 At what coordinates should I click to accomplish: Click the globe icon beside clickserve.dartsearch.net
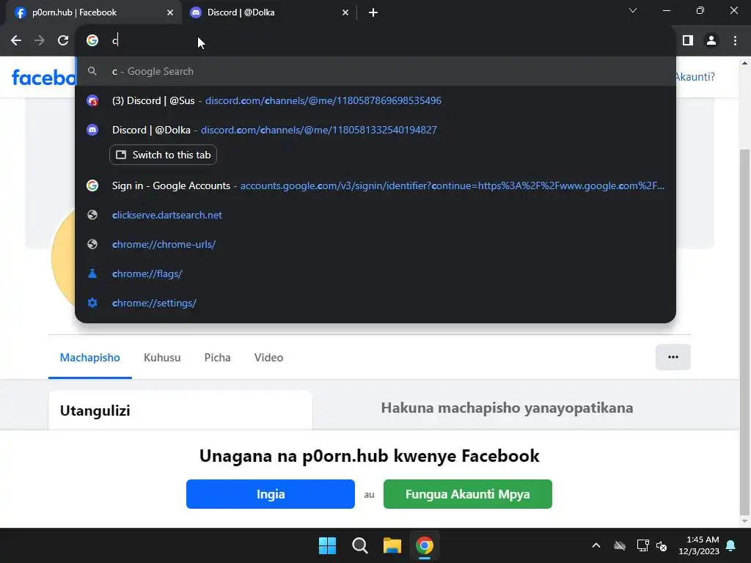click(x=92, y=215)
